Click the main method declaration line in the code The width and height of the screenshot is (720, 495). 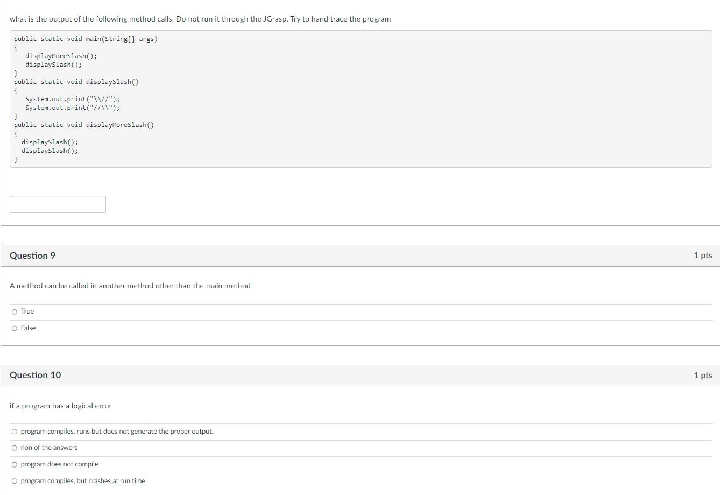[86, 38]
